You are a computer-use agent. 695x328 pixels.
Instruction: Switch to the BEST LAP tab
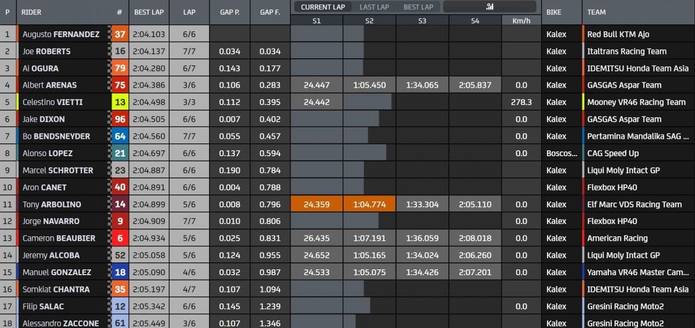pos(418,7)
